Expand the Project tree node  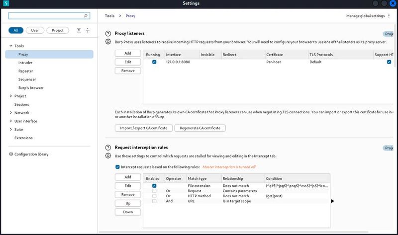point(11,96)
